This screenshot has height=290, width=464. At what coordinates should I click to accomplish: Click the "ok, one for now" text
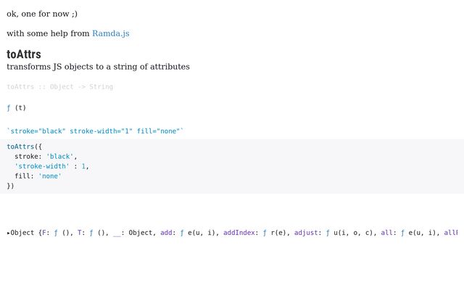42,14
